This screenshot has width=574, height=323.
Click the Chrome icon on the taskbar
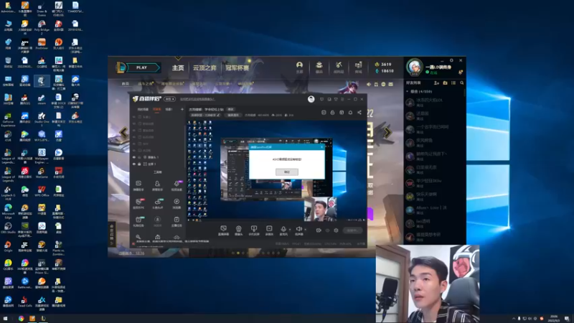click(x=22, y=319)
